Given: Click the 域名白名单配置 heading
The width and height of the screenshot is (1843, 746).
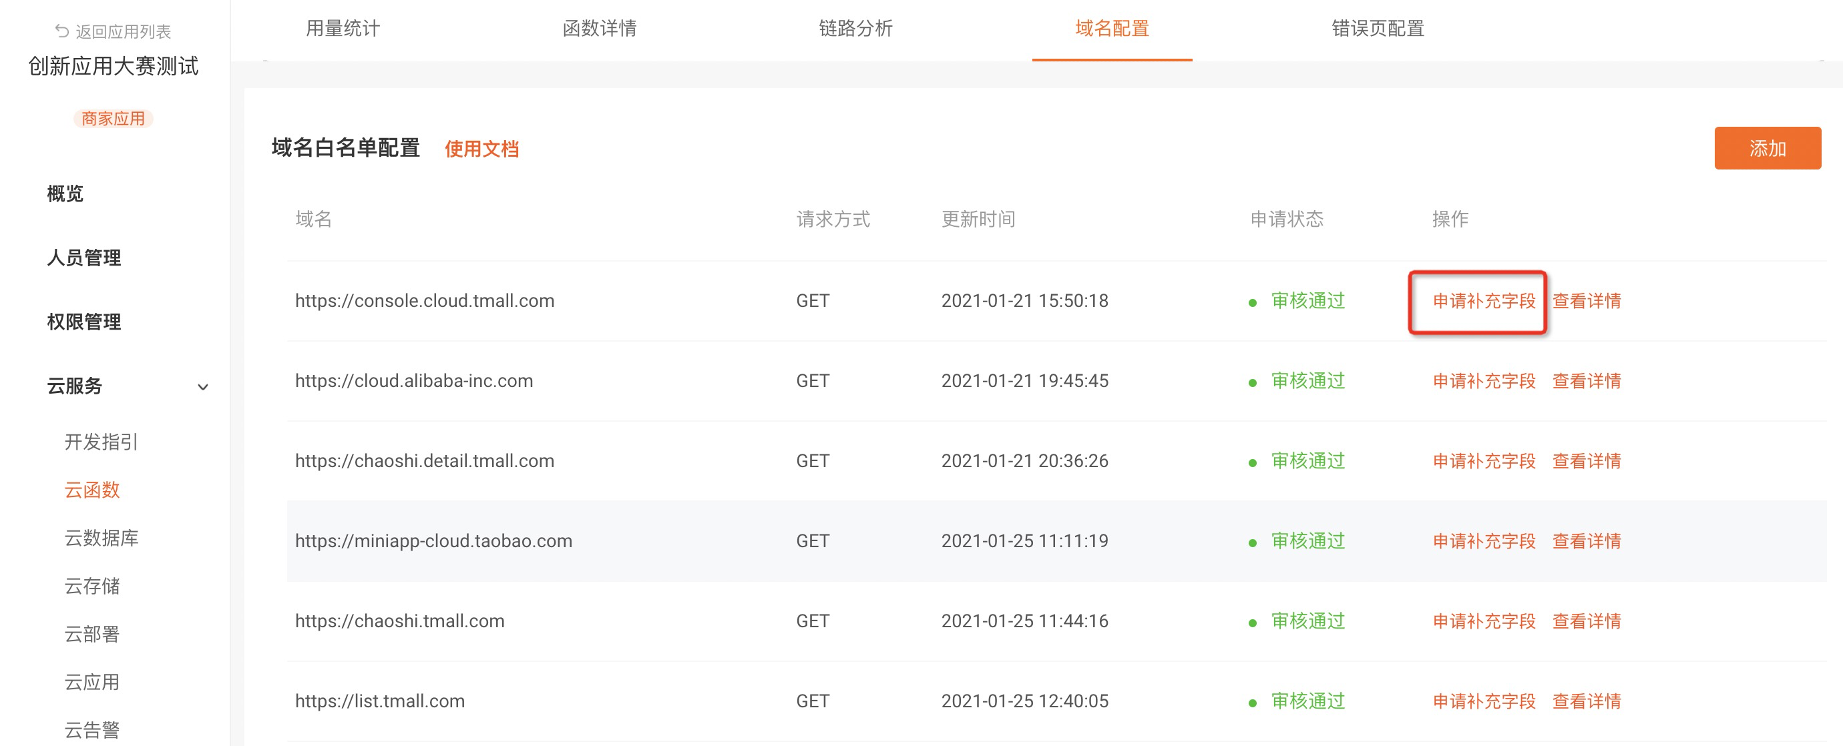Looking at the screenshot, I should click(346, 148).
